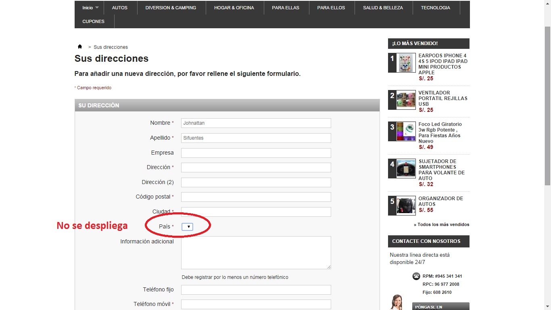
Task: Click the telephone icon next to RPM number
Action: (x=416, y=276)
